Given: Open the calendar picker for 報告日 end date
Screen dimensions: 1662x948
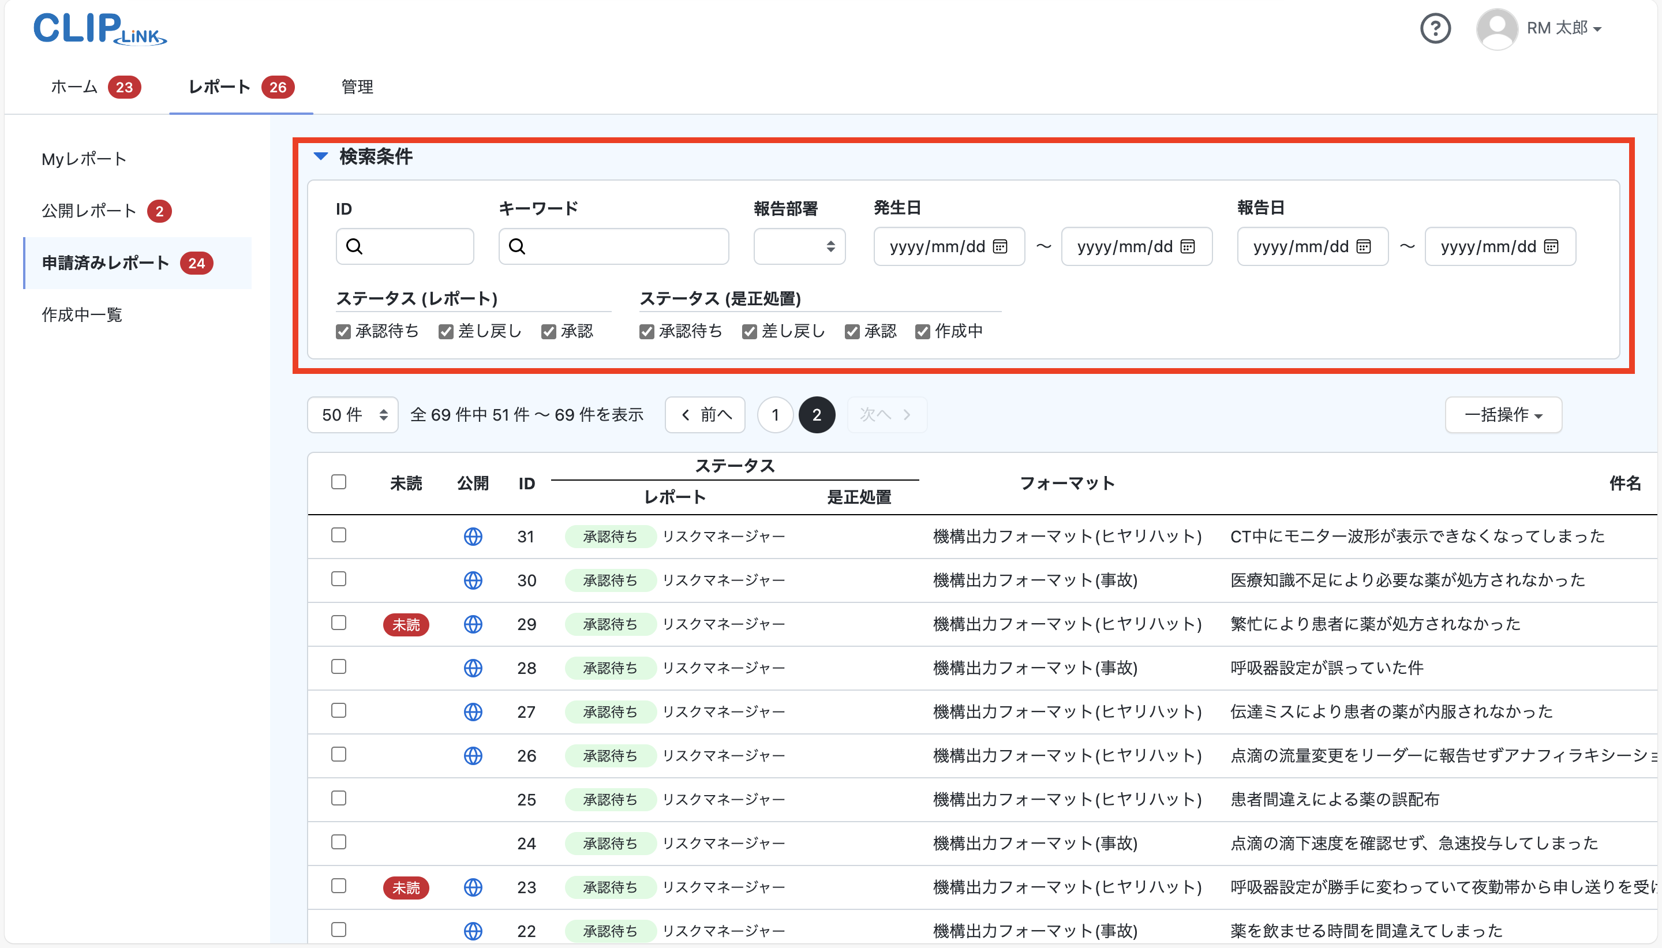Looking at the screenshot, I should click(1552, 246).
